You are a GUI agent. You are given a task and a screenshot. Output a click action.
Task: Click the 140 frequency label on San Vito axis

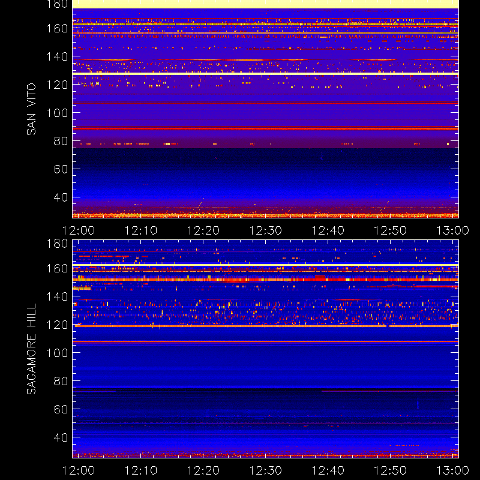click(x=57, y=56)
